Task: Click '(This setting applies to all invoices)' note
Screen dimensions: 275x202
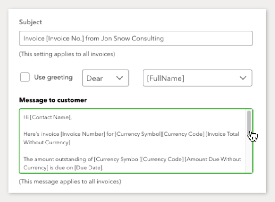Action: point(67,54)
